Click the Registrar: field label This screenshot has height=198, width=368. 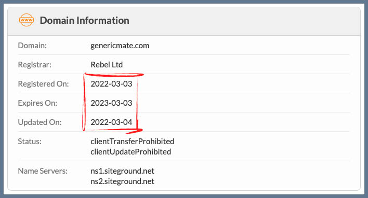pyautogui.click(x=34, y=65)
